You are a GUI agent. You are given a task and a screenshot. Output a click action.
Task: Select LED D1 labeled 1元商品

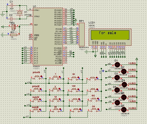tap(117, 65)
